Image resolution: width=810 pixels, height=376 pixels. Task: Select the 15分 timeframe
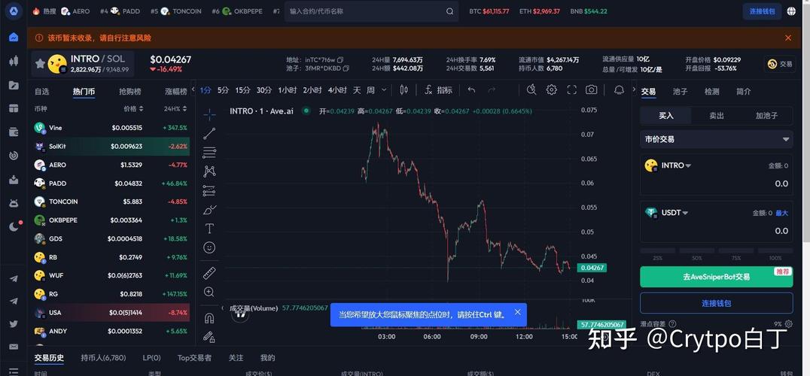coord(243,89)
